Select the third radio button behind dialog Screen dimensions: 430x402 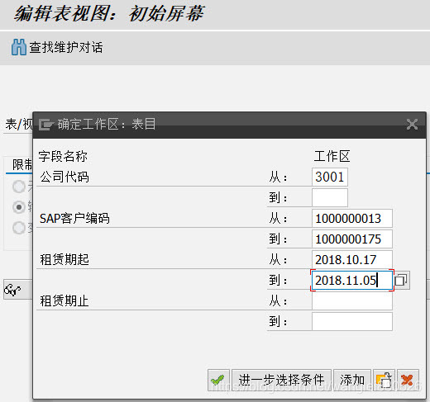coord(19,228)
